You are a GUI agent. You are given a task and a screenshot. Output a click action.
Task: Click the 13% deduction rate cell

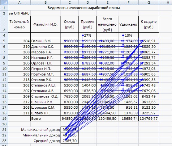[128, 35]
